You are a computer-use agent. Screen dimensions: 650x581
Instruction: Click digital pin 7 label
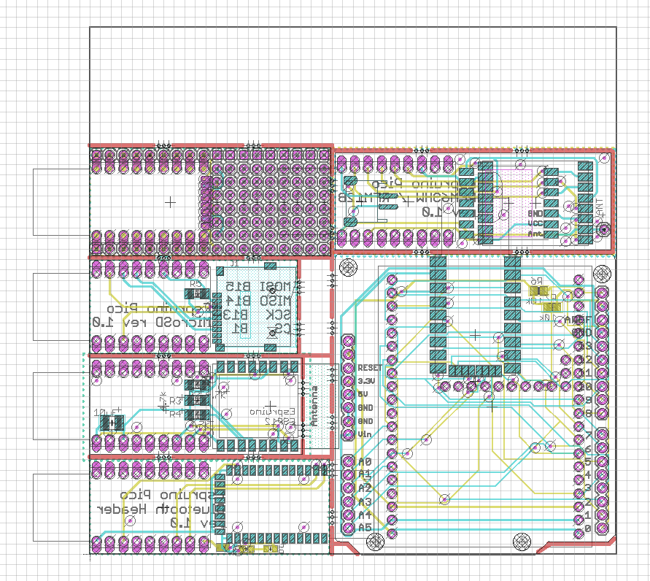tap(587, 436)
